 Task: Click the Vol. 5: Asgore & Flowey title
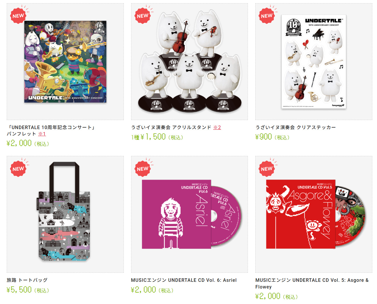(312, 284)
